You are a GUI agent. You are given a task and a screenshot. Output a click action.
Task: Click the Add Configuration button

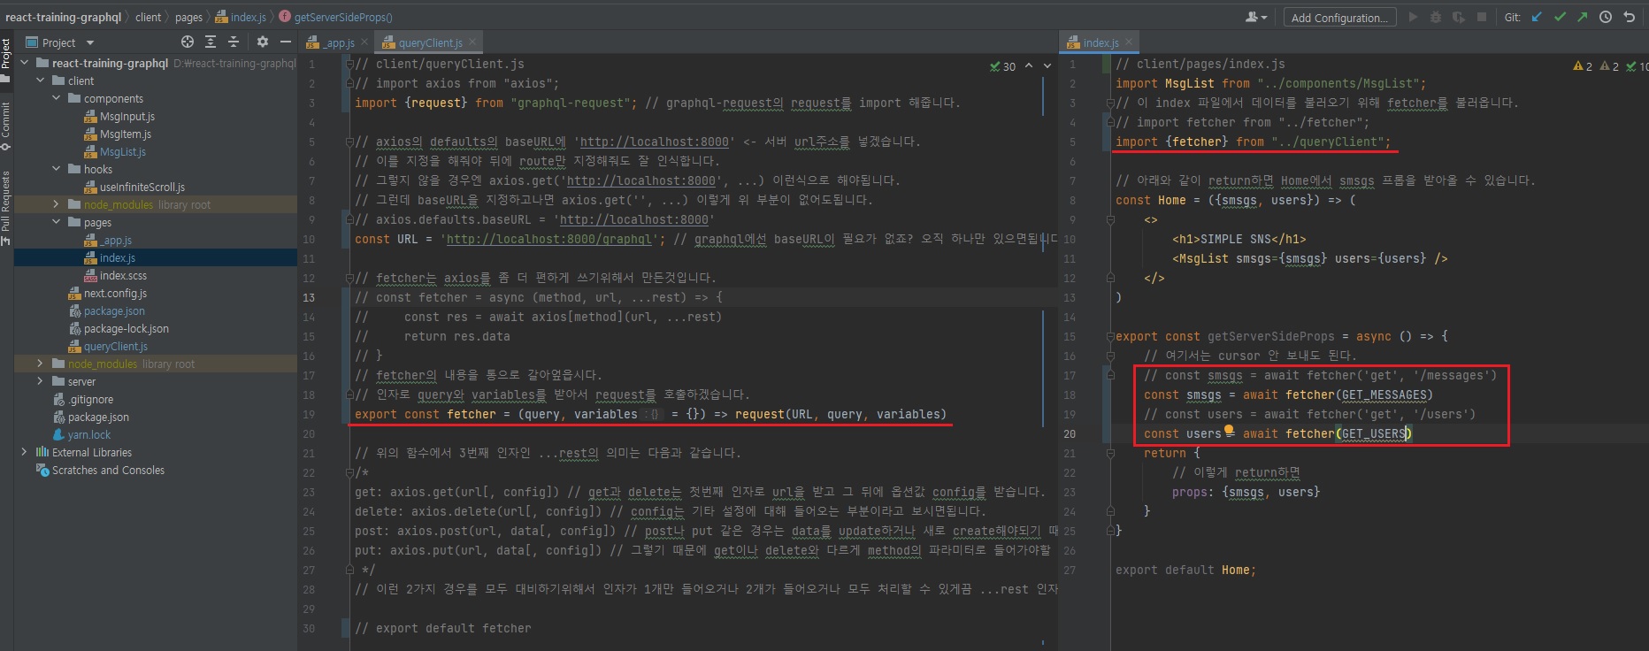click(1339, 18)
